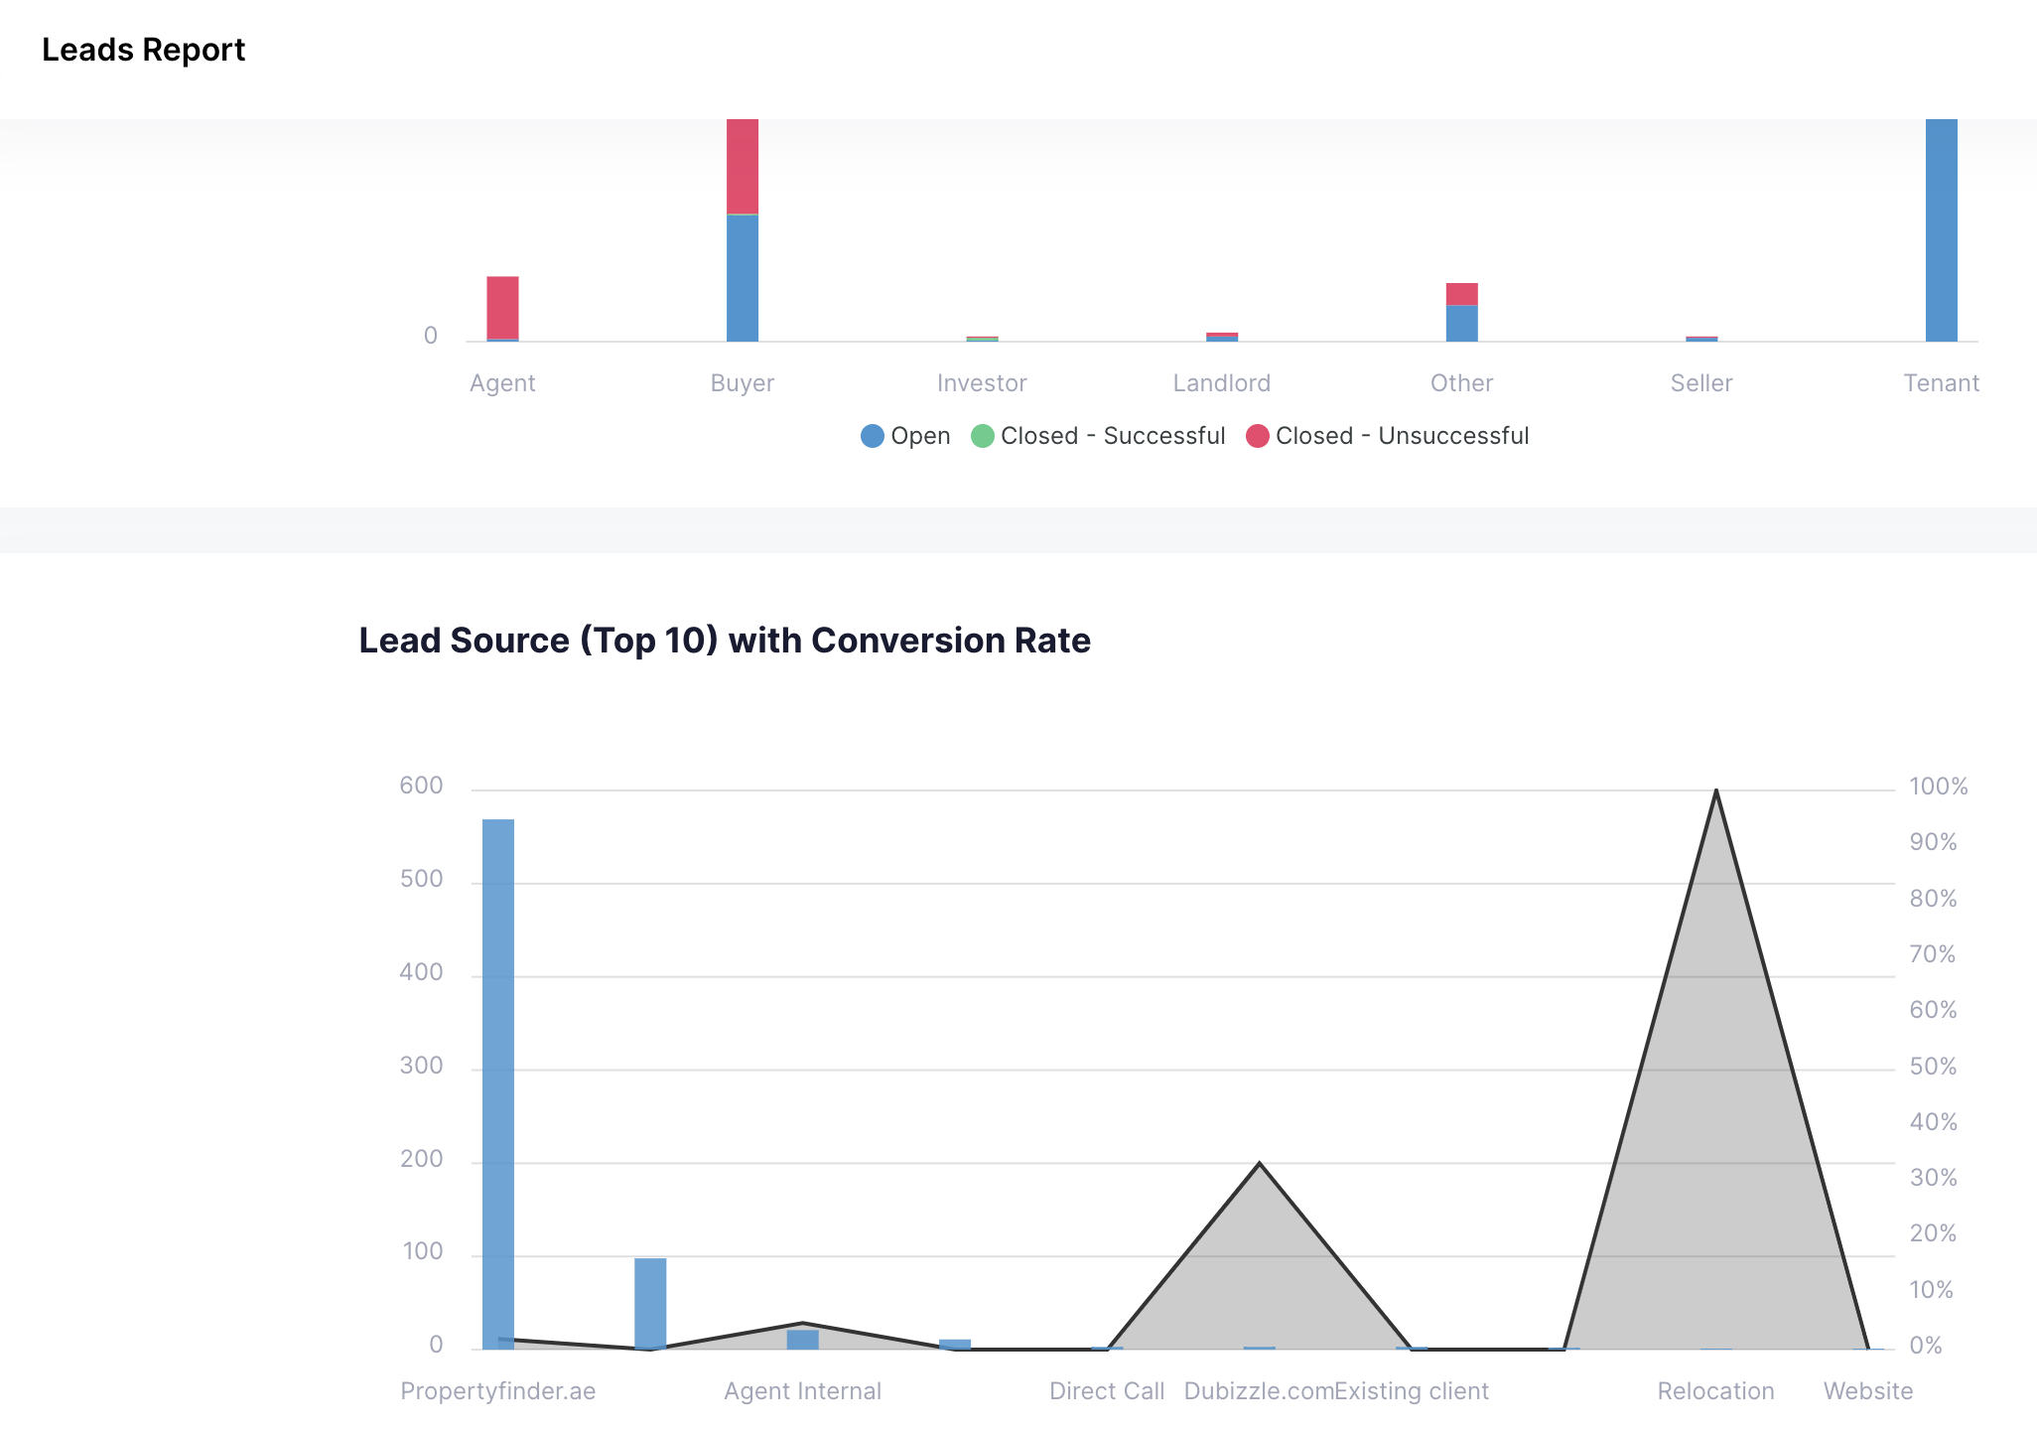Click the Website axis label
Image resolution: width=2037 pixels, height=1434 pixels.
click(x=1868, y=1391)
